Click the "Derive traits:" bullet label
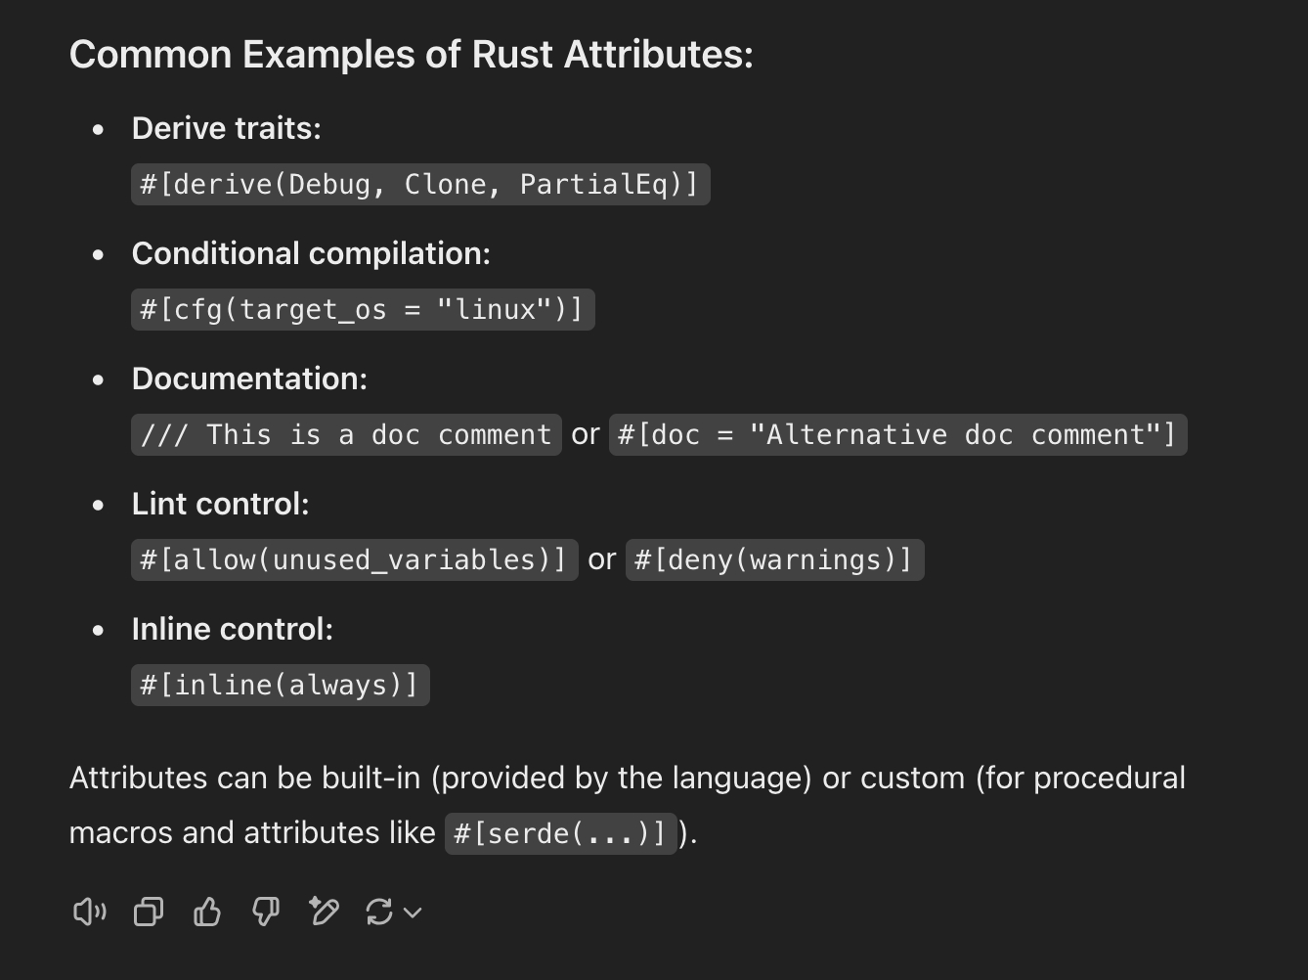This screenshot has height=980, width=1308. pos(227,128)
